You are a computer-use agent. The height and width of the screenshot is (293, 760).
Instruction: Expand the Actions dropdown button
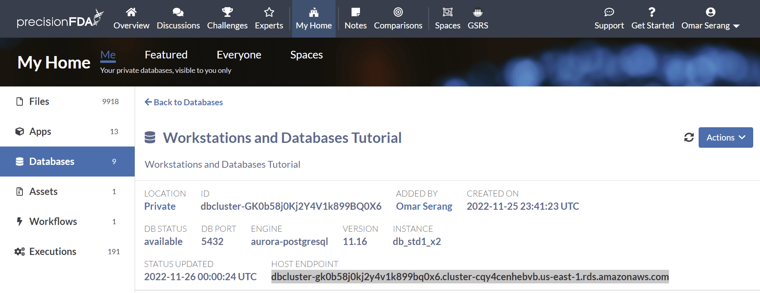726,138
